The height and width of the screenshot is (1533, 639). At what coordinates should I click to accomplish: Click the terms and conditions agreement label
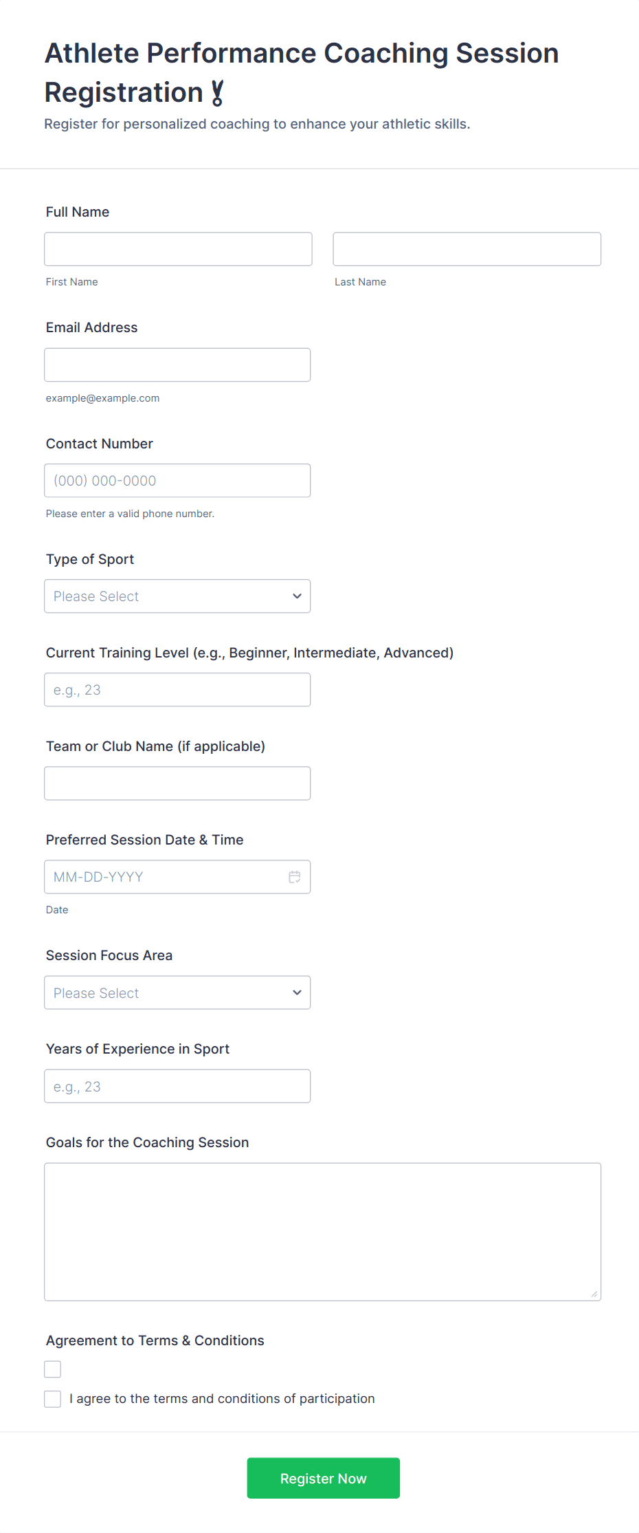[x=222, y=1399]
